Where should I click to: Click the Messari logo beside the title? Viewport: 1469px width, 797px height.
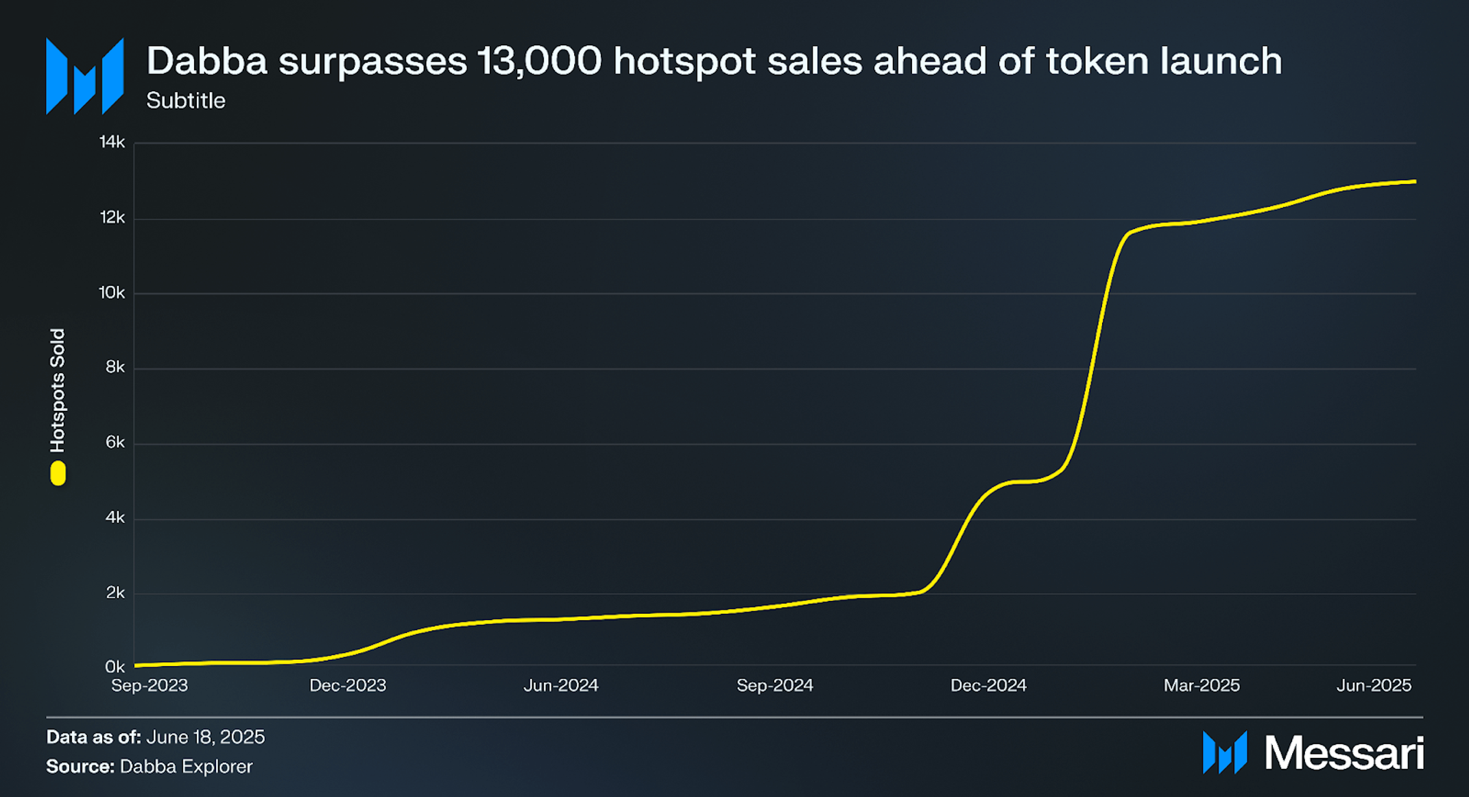pyautogui.click(x=85, y=76)
